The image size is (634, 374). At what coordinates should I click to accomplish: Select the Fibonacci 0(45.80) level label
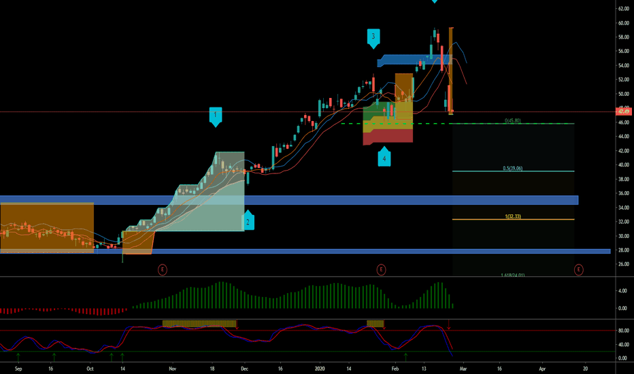513,120
